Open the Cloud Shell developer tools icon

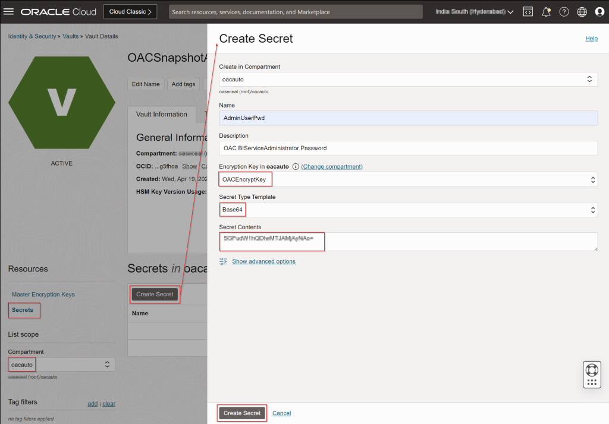tap(528, 11)
